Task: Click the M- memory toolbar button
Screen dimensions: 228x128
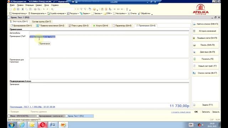Action: tap(122, 9)
